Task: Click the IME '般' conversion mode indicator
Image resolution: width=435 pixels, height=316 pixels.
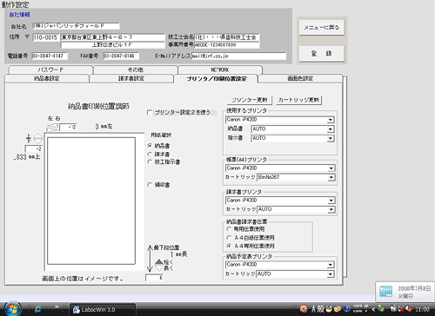Action: point(321,309)
